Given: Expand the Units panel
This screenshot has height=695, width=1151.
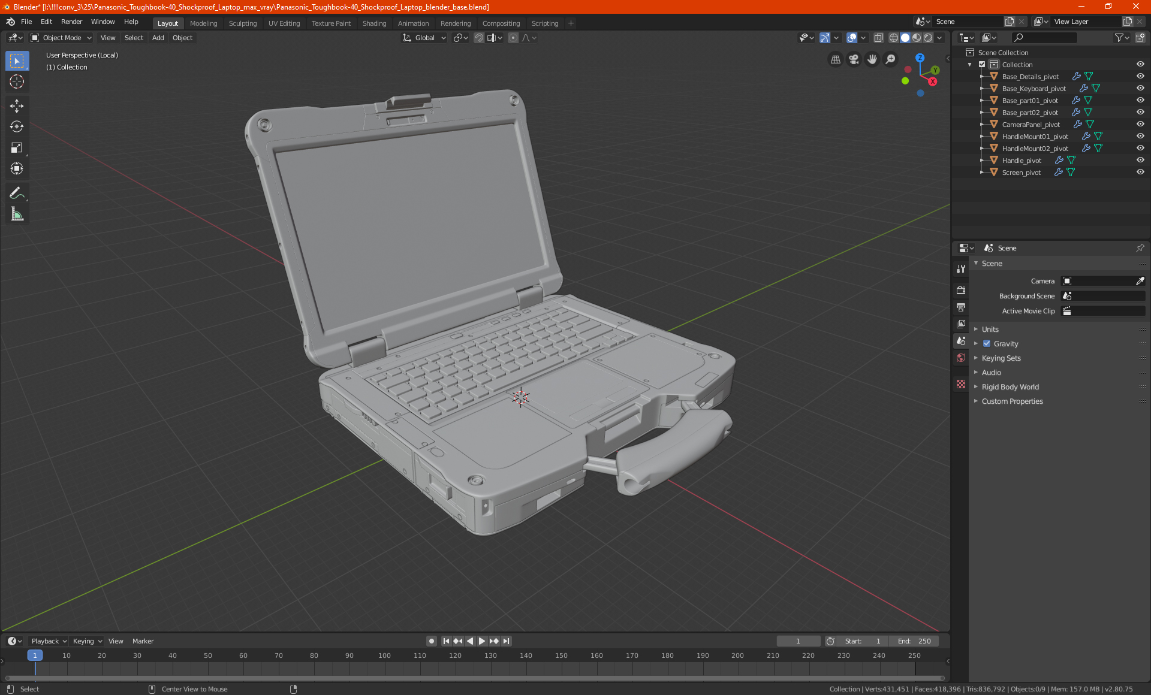Looking at the screenshot, I should (x=990, y=329).
